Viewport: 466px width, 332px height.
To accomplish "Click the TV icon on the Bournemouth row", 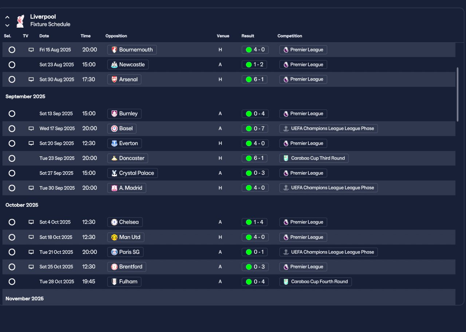I will (31, 50).
